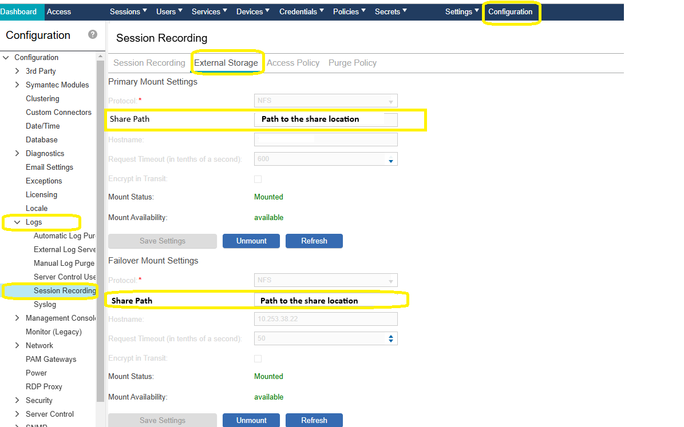Open PAM Gateways tree item

pyautogui.click(x=51, y=360)
